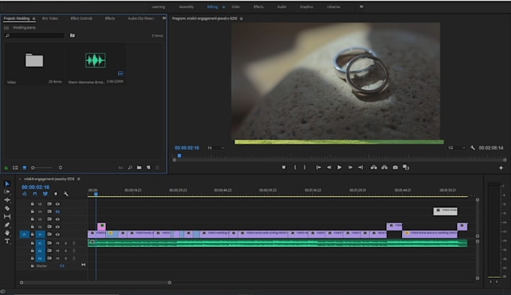Viewport: 511px width, 295px height.
Task: Open the Audio Clip Mixer tab
Action: coord(141,19)
